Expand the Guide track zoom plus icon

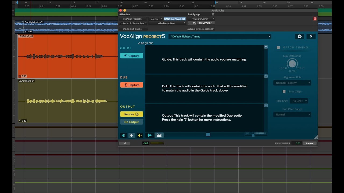[266, 47]
